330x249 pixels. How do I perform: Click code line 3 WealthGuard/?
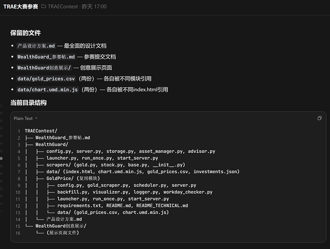point(52,144)
